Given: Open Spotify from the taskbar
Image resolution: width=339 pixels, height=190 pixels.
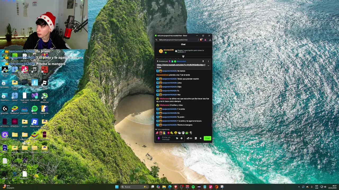Looking at the screenshot, I should click(x=193, y=187).
